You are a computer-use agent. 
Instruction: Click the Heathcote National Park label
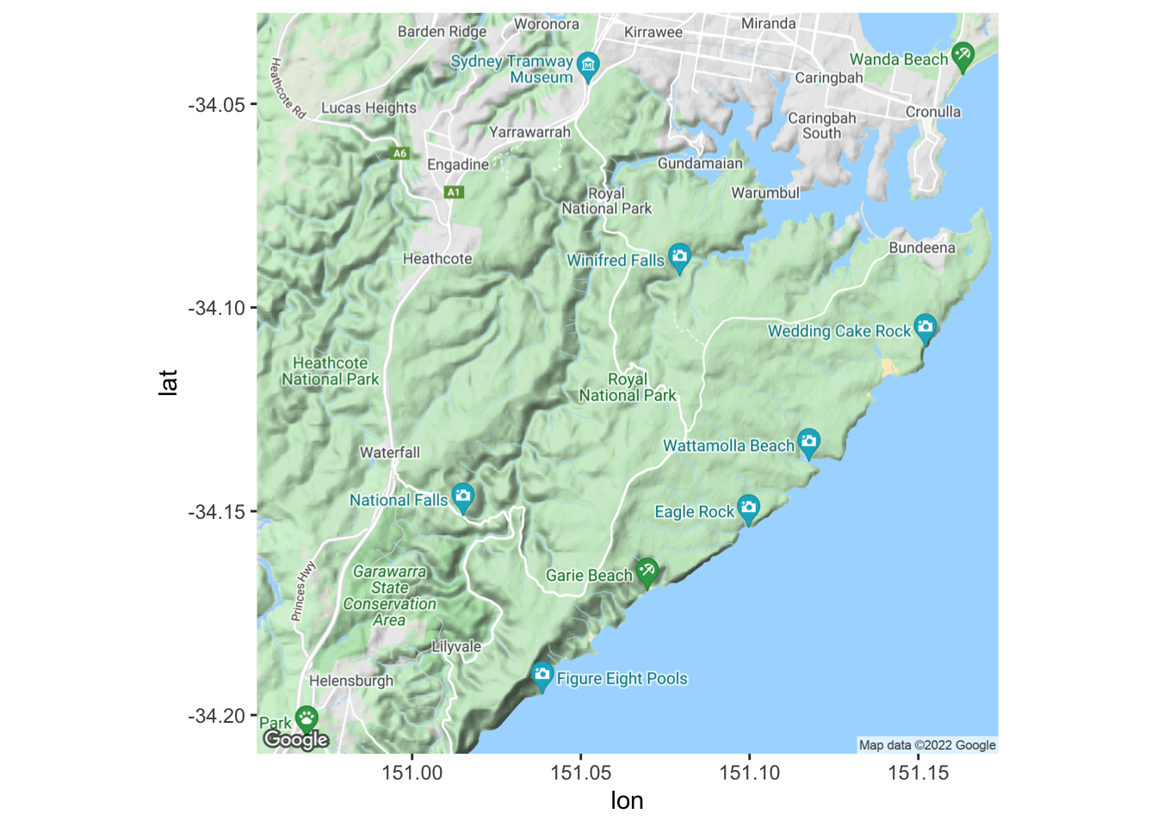pos(330,371)
